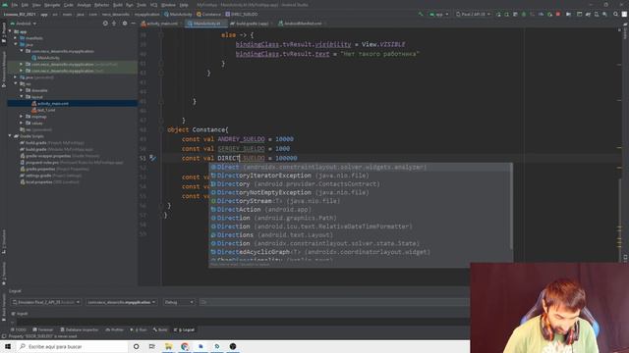Open the app run configuration dropdown

coord(439,14)
